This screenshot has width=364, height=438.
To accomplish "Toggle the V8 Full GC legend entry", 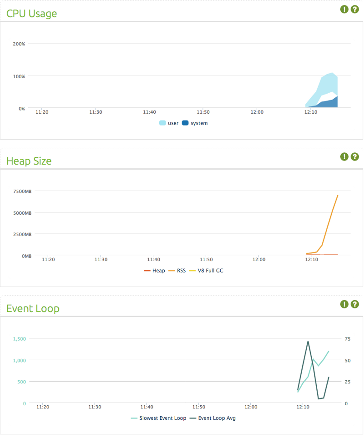I will [206, 271].
